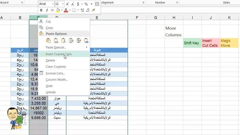Apply the Comma Style format
The width and height of the screenshot is (240, 135).
(91, 4)
